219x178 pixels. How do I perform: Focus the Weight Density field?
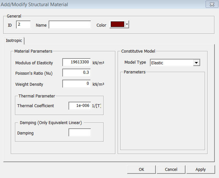(x=76, y=84)
